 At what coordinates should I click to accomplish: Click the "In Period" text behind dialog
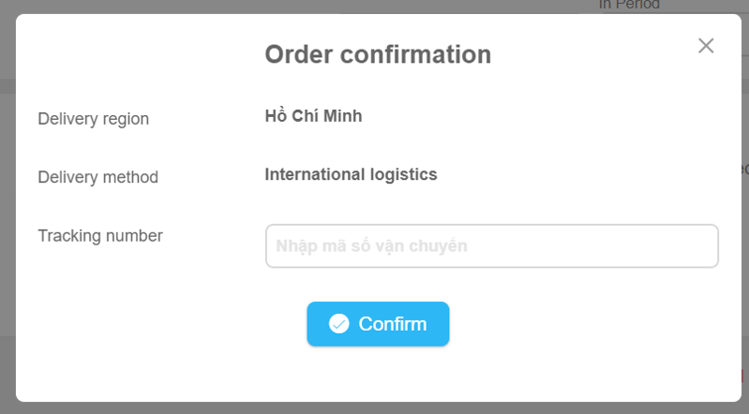tap(629, 5)
